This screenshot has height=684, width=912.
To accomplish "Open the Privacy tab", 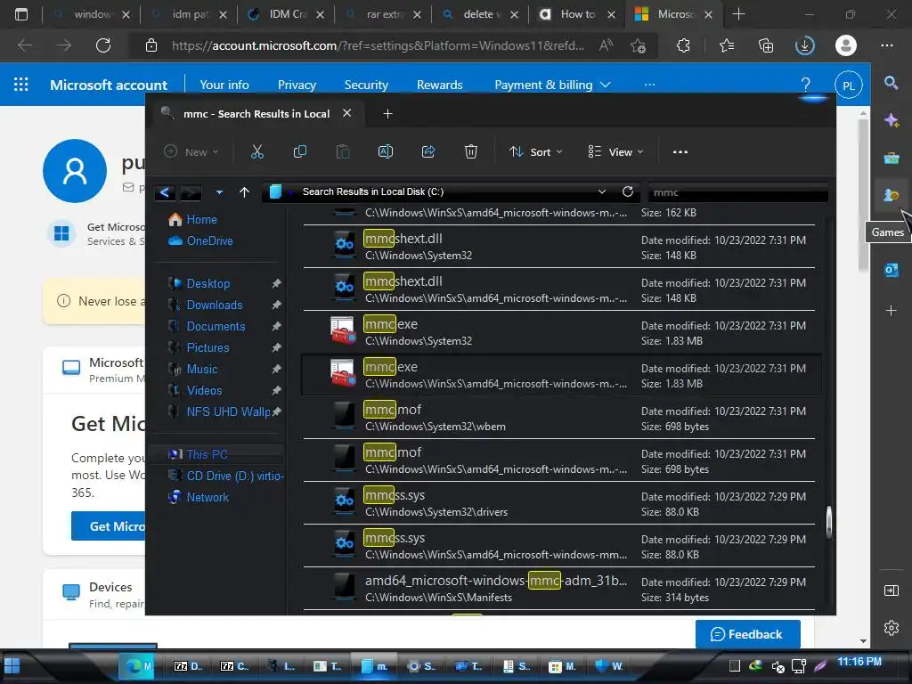I will click(297, 85).
